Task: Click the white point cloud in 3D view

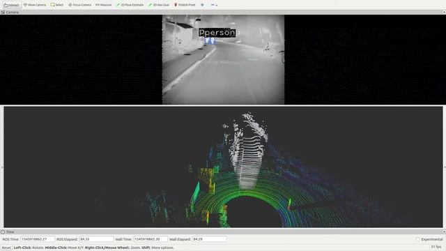Action: [x=248, y=151]
